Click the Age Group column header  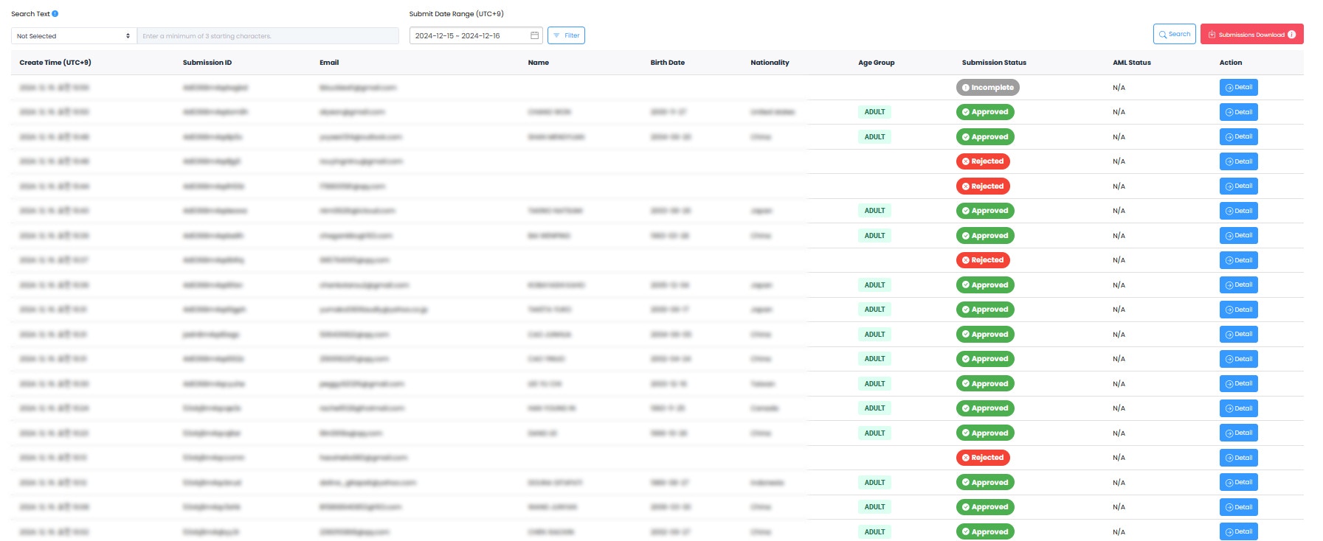pos(876,63)
